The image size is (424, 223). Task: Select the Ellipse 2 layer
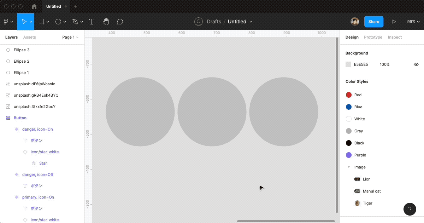pyautogui.click(x=22, y=61)
